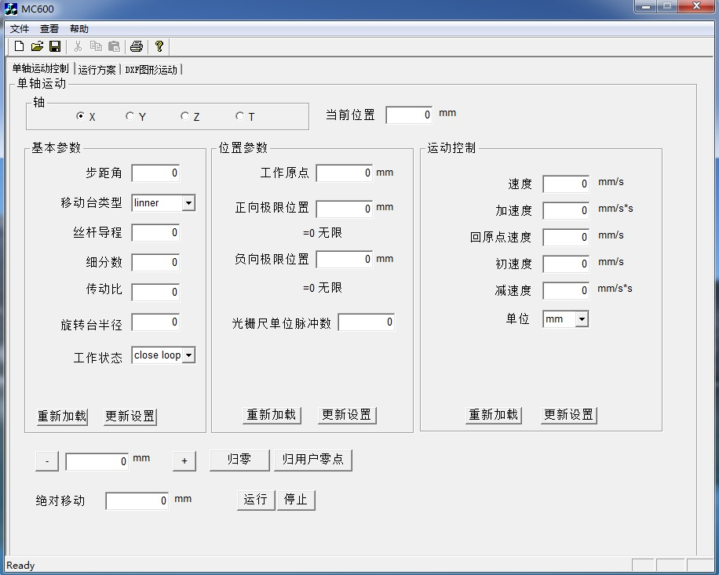Select the Y axis radio button
719x575 pixels.
click(130, 116)
